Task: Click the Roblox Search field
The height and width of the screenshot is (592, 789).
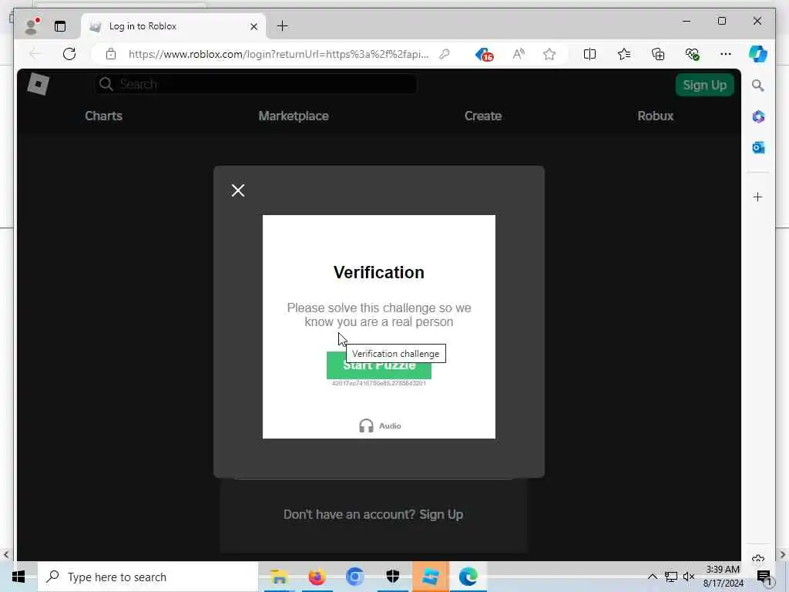Action: click(256, 84)
